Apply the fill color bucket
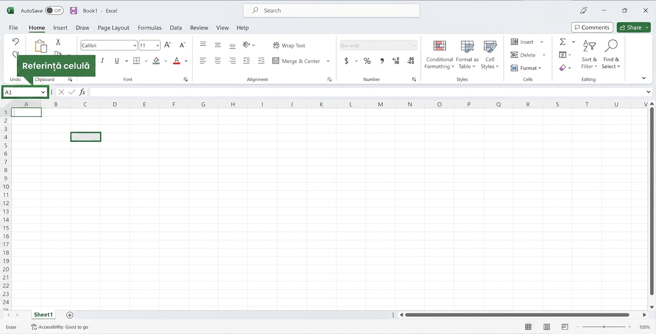The height and width of the screenshot is (334, 656). (156, 61)
